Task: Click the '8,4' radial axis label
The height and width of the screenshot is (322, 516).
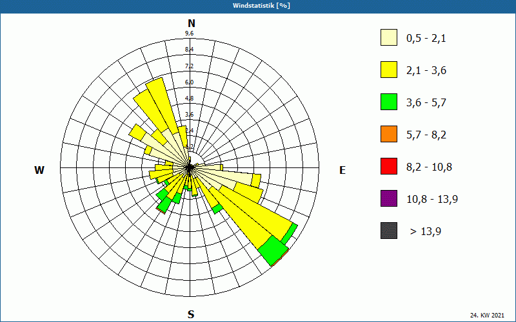Action: tap(189, 50)
